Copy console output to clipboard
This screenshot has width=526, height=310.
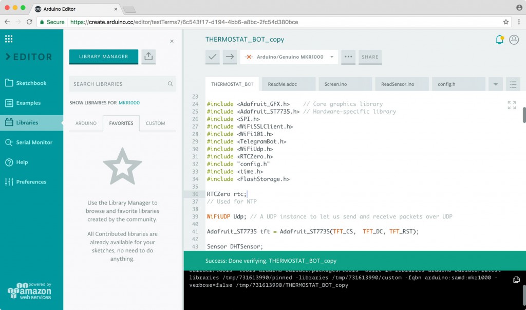pyautogui.click(x=517, y=280)
